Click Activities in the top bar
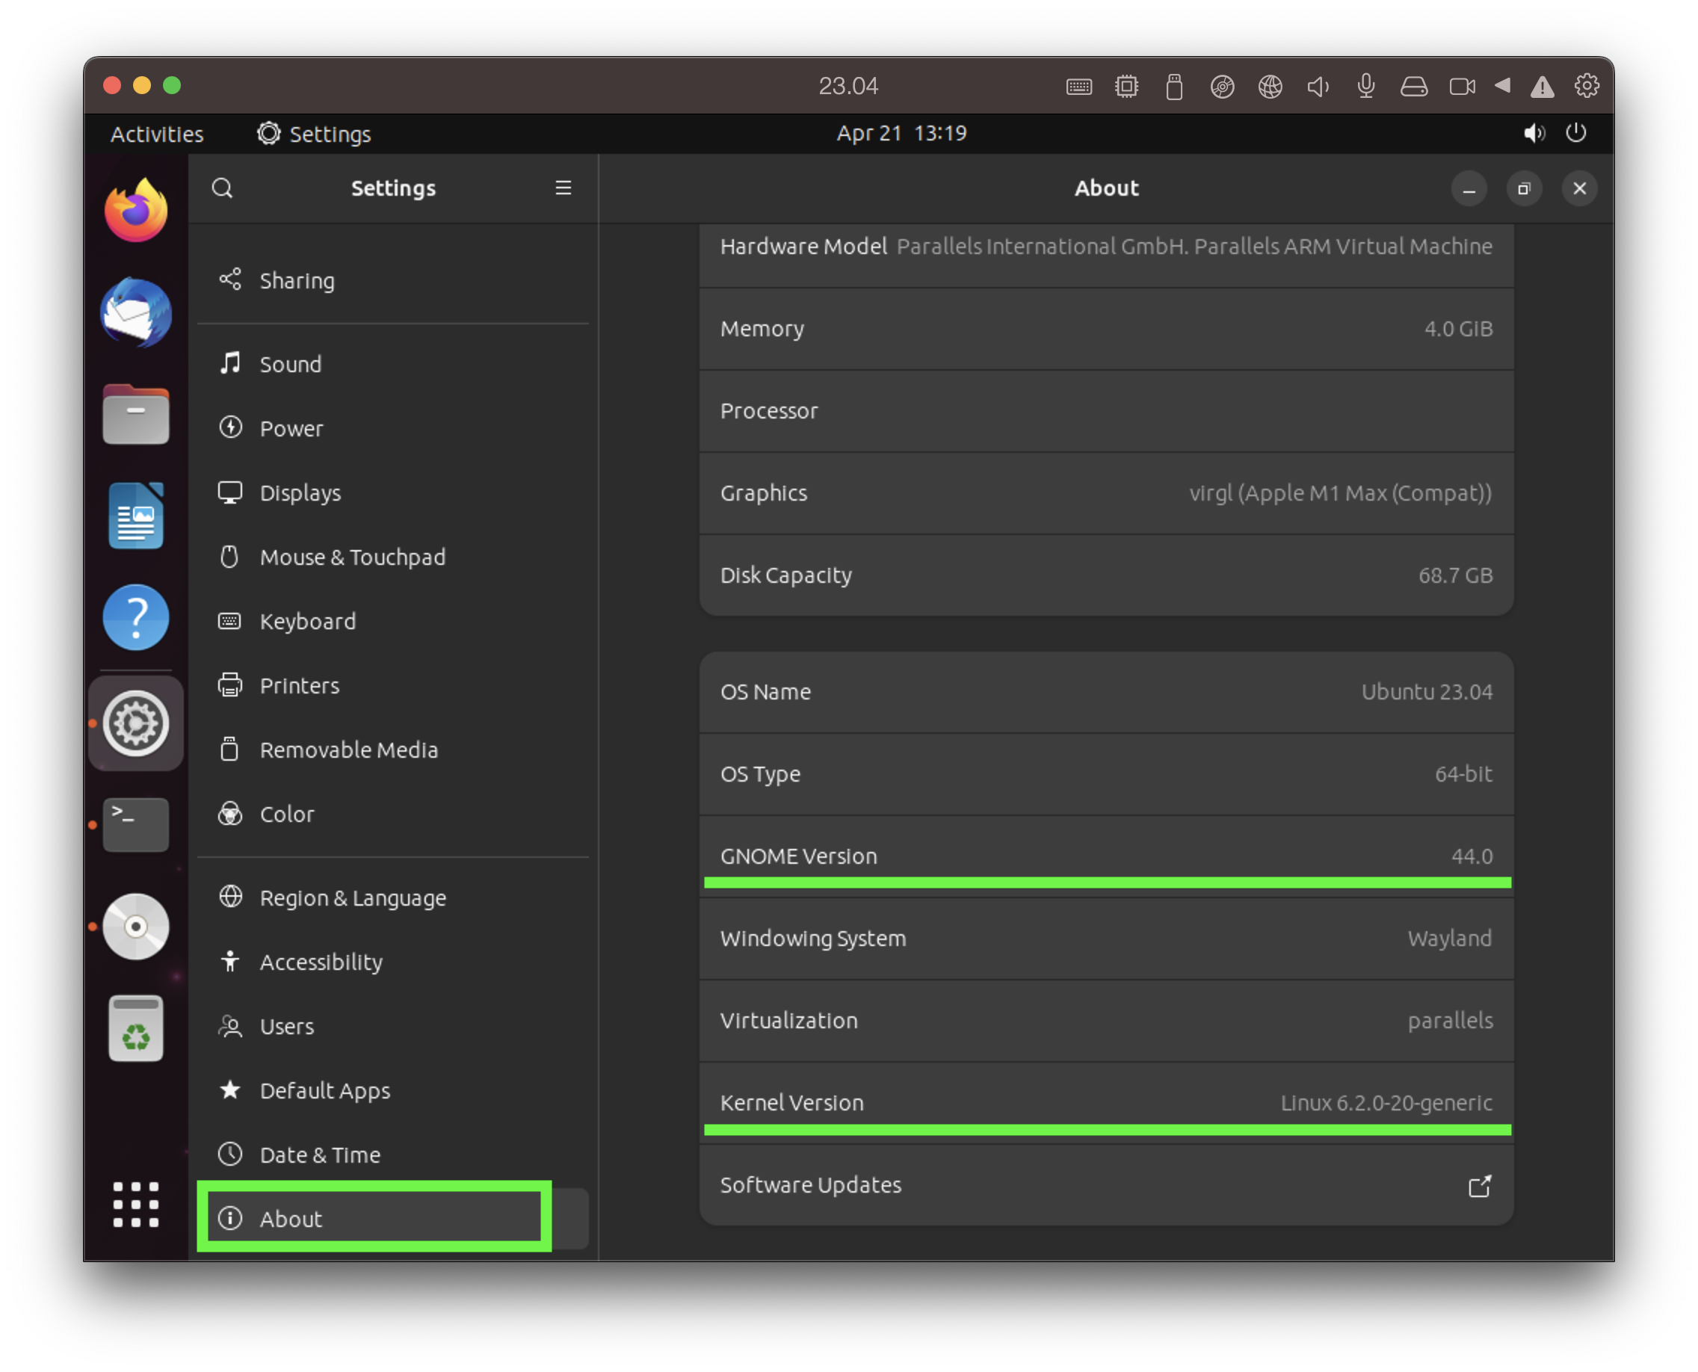Screen dimensions: 1698x1372 coord(156,135)
